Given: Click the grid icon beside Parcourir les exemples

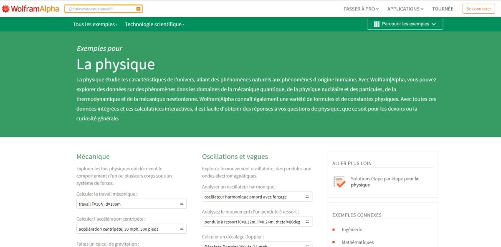Looking at the screenshot, I should pyautogui.click(x=377, y=24).
